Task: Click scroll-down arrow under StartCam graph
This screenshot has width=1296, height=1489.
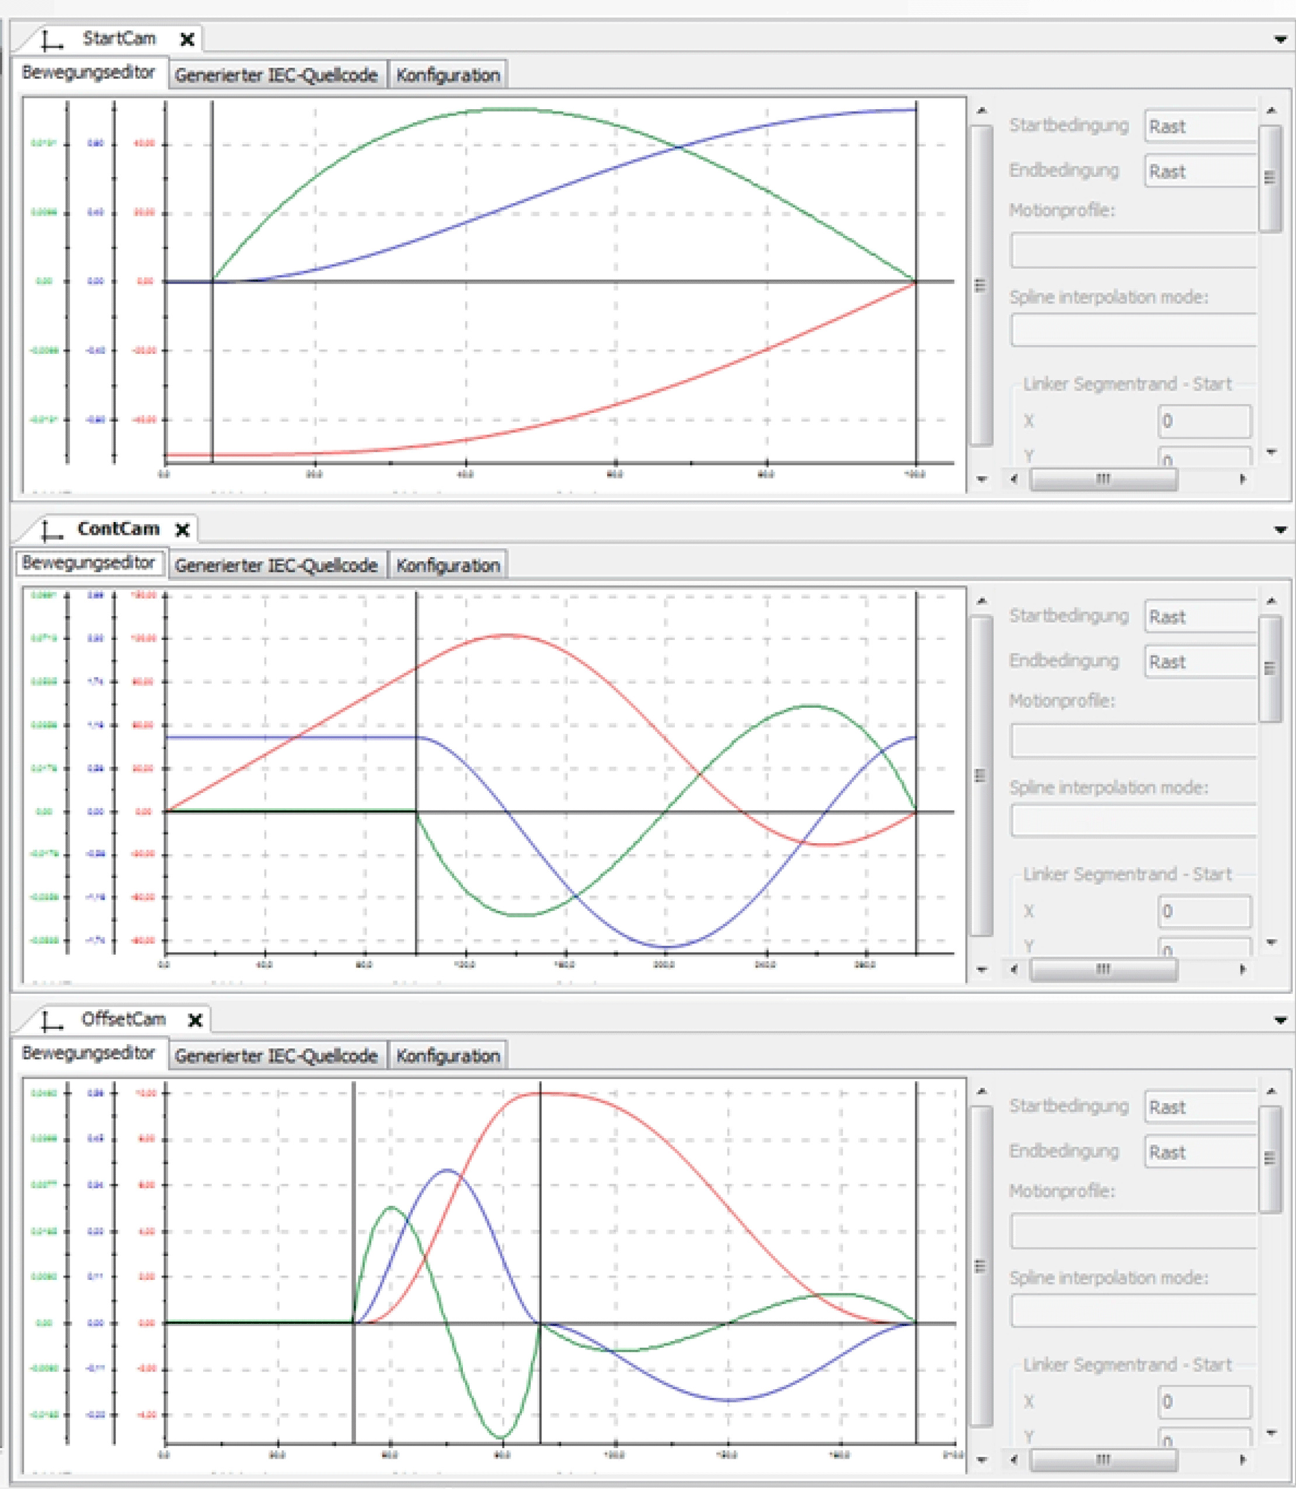Action: [981, 479]
